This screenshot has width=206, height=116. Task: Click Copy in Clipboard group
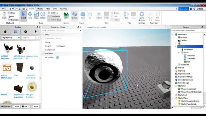pos(12,13)
